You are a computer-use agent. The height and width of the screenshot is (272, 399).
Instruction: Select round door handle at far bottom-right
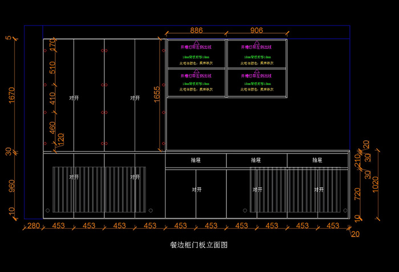pos(344,210)
